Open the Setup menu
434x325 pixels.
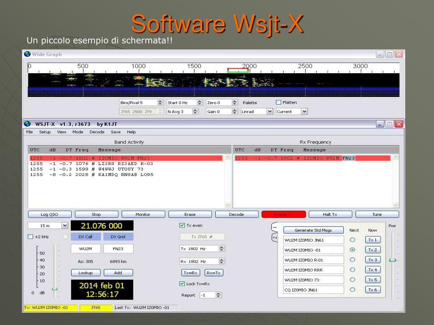[x=45, y=132]
